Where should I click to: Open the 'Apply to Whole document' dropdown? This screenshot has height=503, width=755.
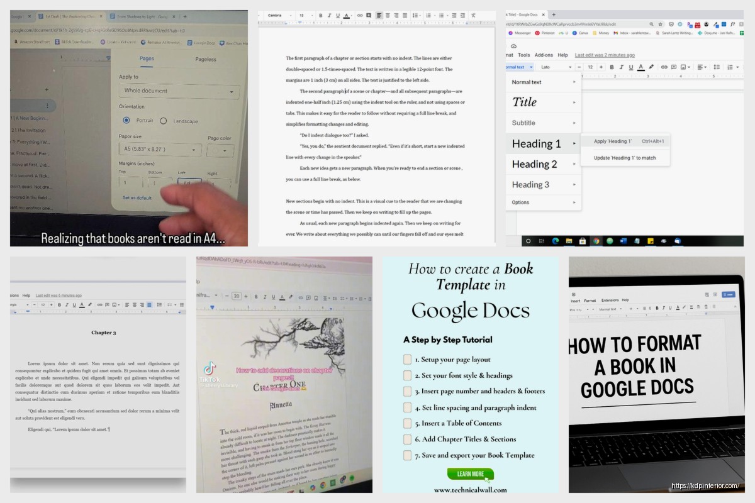point(179,91)
